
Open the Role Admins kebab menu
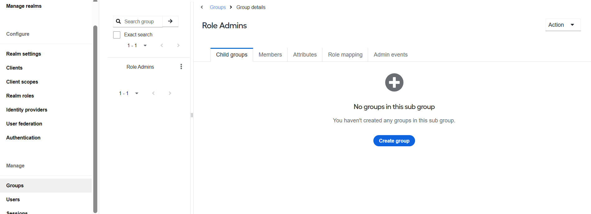click(x=181, y=67)
